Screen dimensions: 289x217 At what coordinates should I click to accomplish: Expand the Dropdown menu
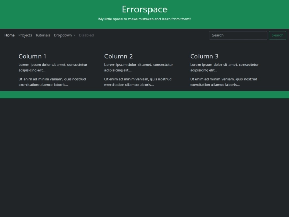[x=65, y=35]
